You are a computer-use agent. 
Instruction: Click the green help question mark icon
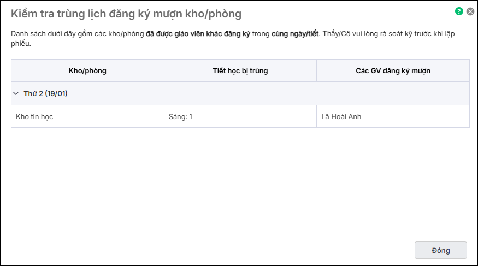[459, 11]
